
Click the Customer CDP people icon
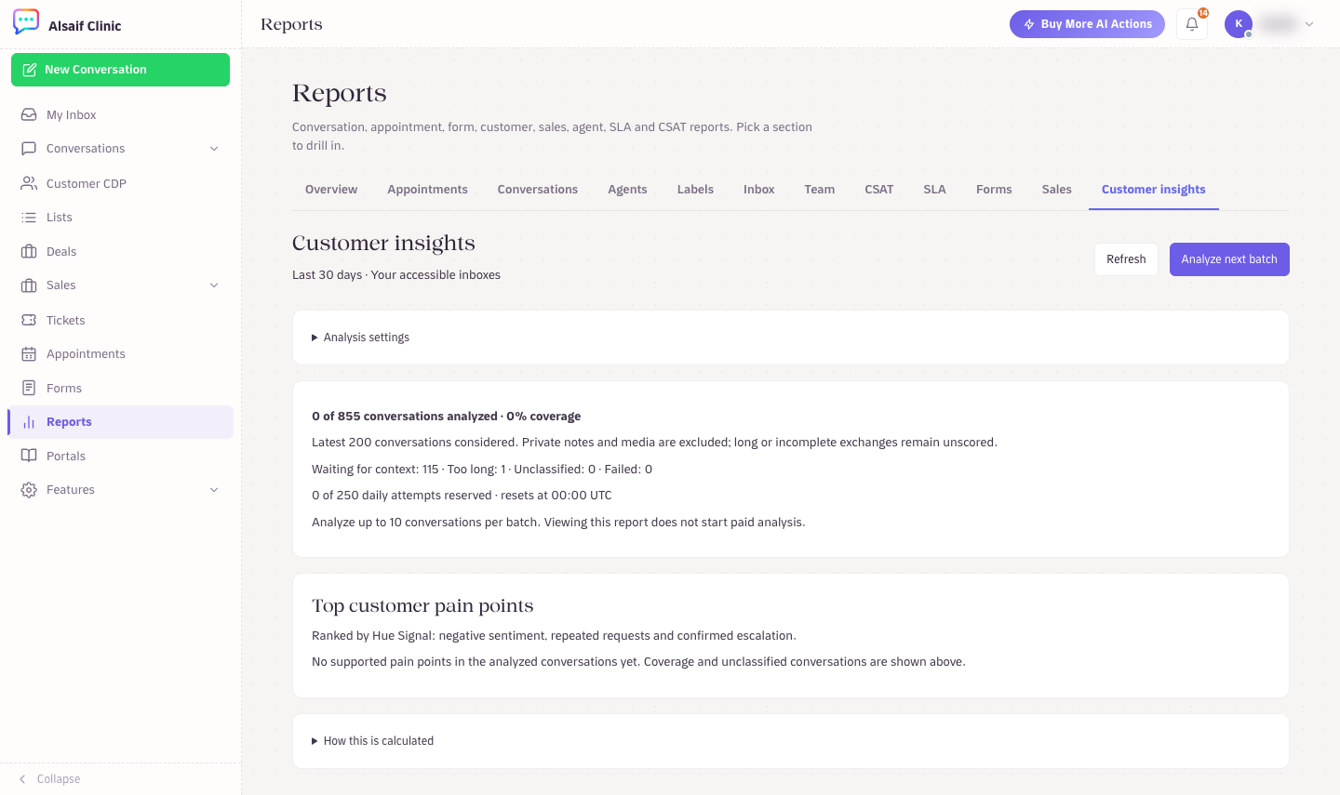coord(29,183)
